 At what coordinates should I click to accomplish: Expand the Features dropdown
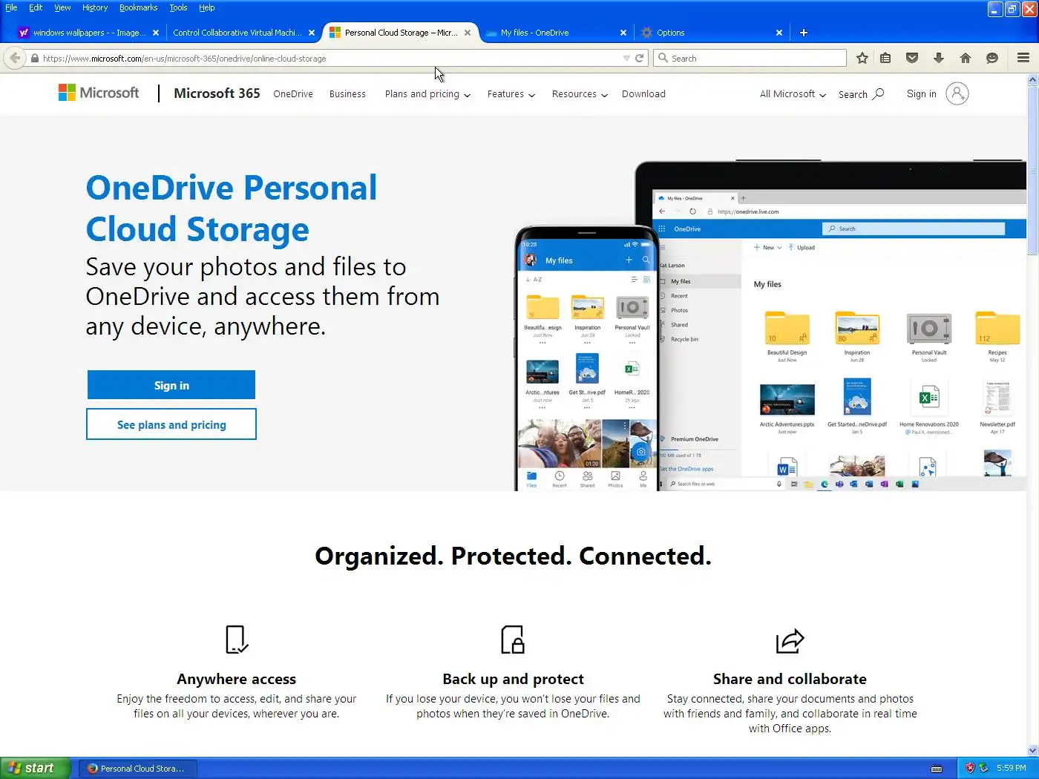[x=511, y=94]
